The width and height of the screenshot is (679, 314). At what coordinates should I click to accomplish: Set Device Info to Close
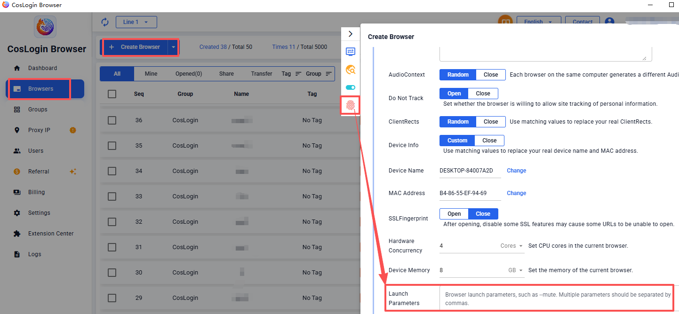[x=489, y=141]
